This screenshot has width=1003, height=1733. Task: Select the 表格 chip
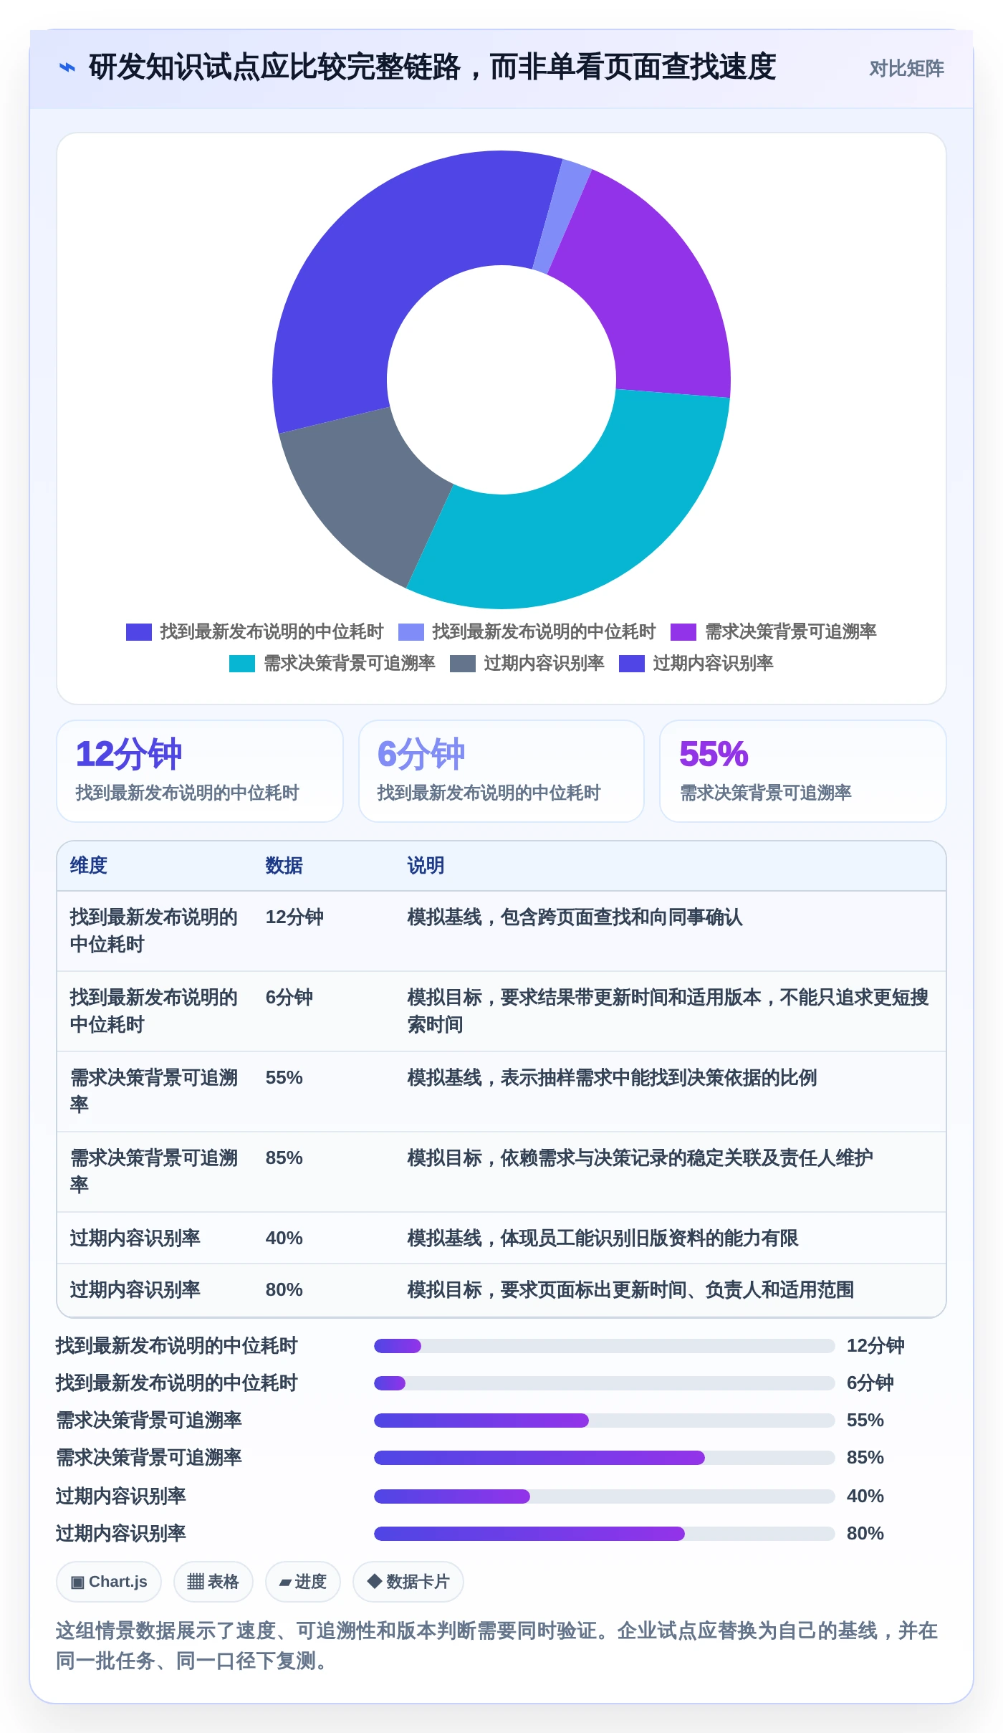point(213,1582)
